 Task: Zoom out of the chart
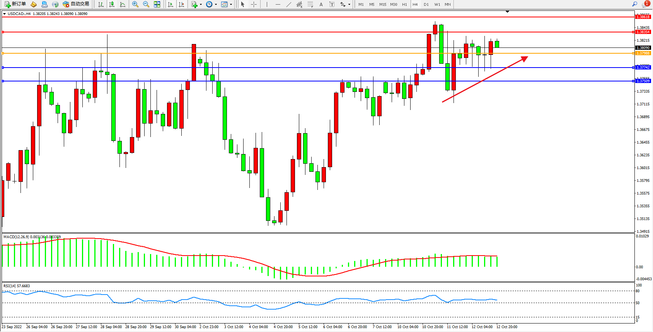point(146,4)
